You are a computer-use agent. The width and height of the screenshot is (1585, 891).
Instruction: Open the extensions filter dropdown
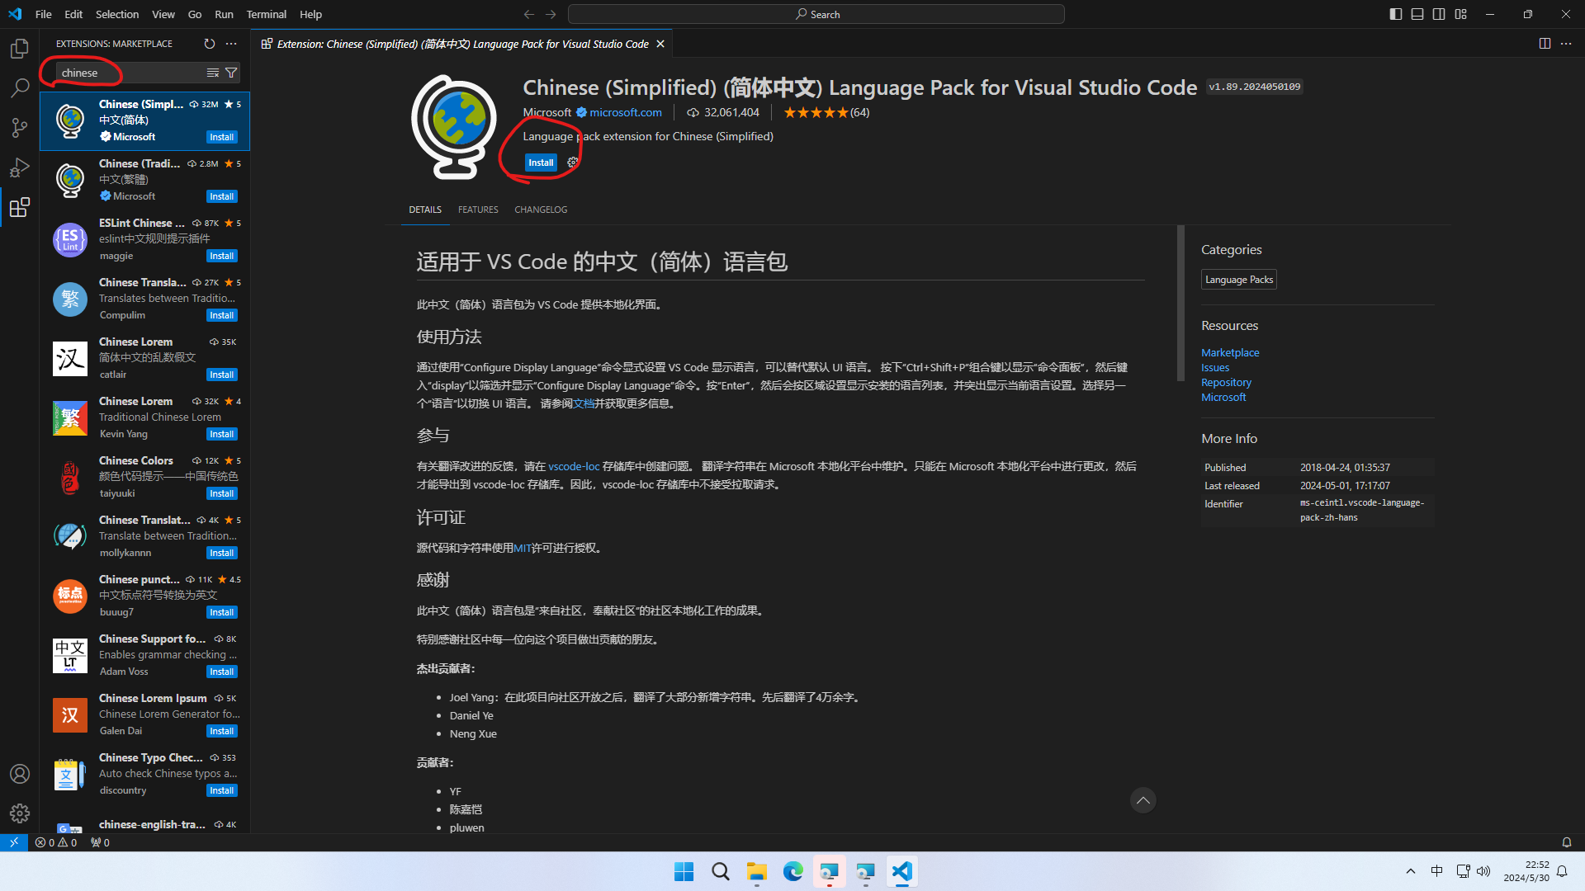click(232, 73)
